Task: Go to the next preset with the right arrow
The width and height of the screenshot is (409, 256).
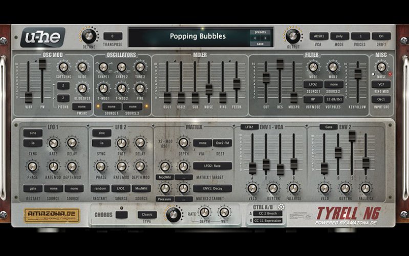Action: click(265, 38)
